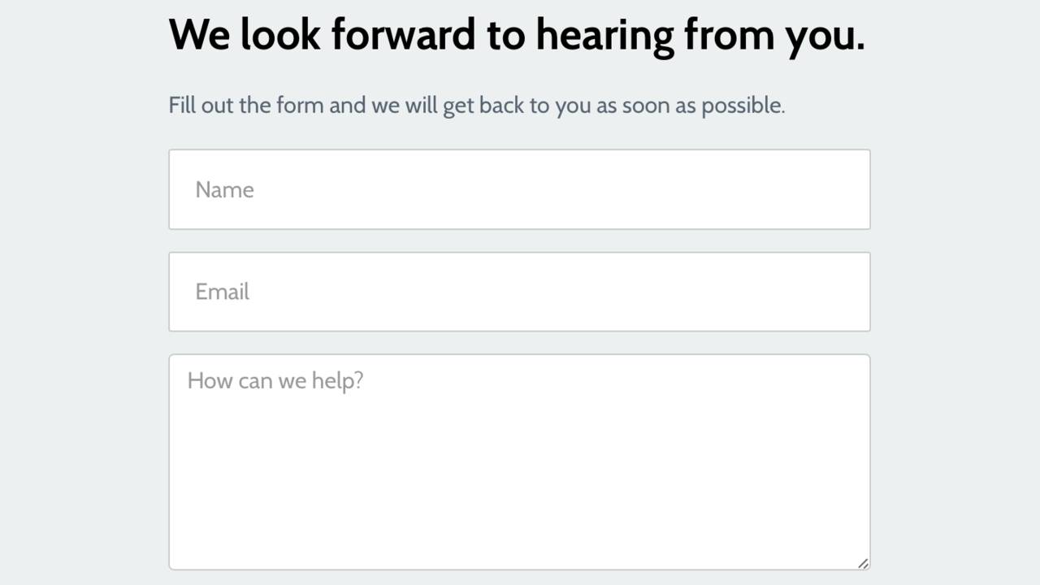Select the 'Email' placeholder text
This screenshot has width=1040, height=585.
(222, 292)
